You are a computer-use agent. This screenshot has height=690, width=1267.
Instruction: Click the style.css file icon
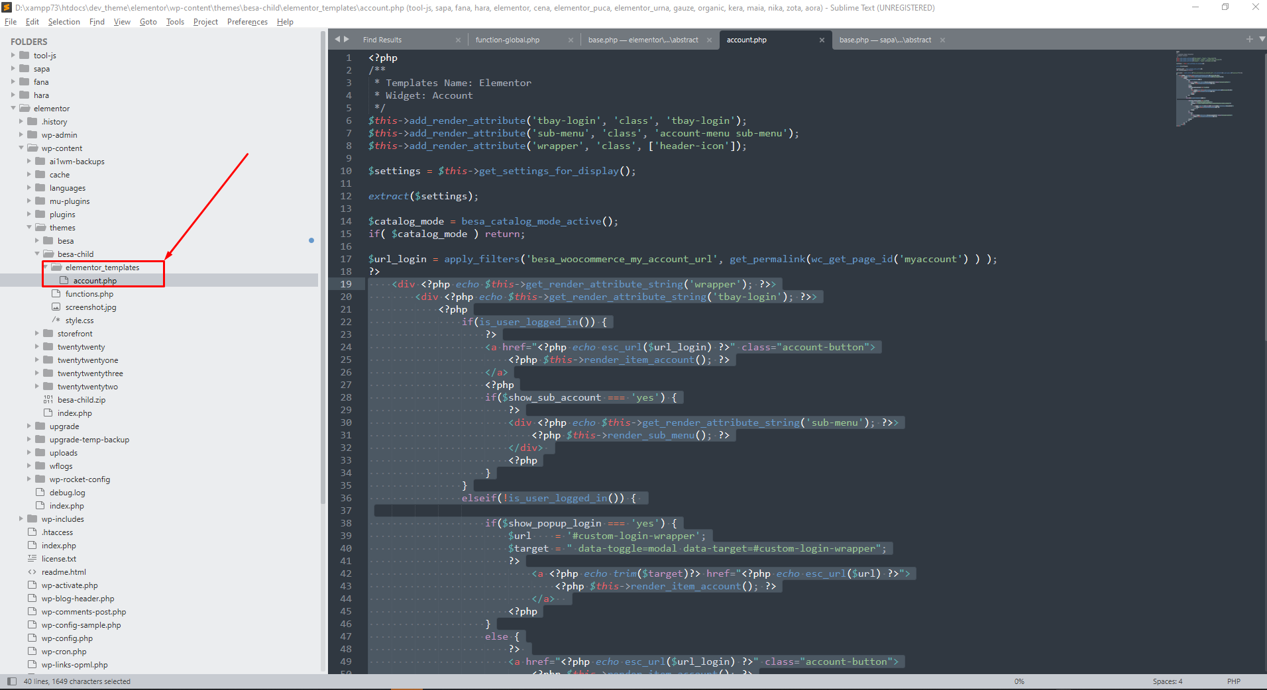(56, 320)
